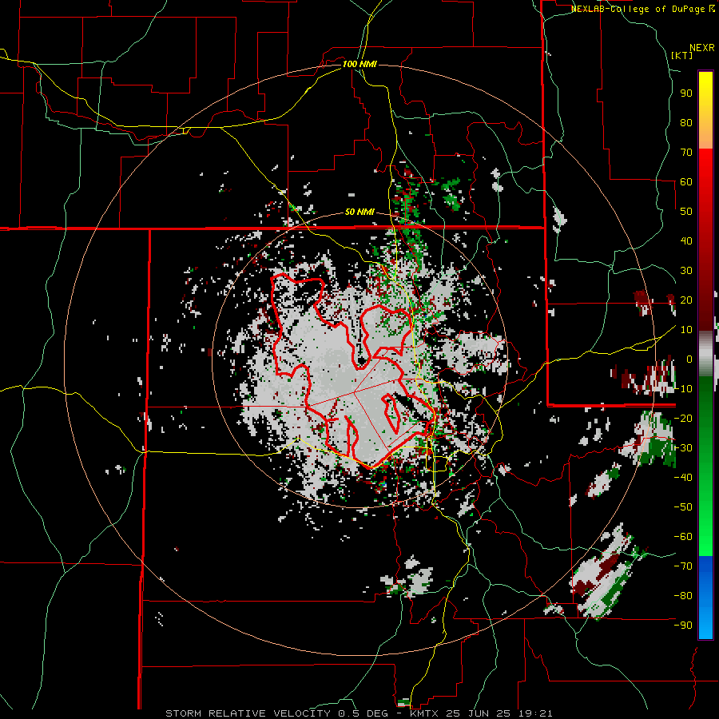The height and width of the screenshot is (719, 719).
Task: Click the -80 value on velocity scale
Action: (683, 596)
